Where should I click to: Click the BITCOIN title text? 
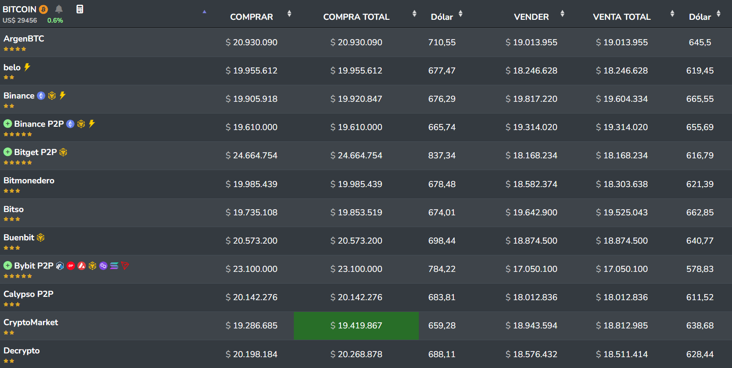pos(20,9)
